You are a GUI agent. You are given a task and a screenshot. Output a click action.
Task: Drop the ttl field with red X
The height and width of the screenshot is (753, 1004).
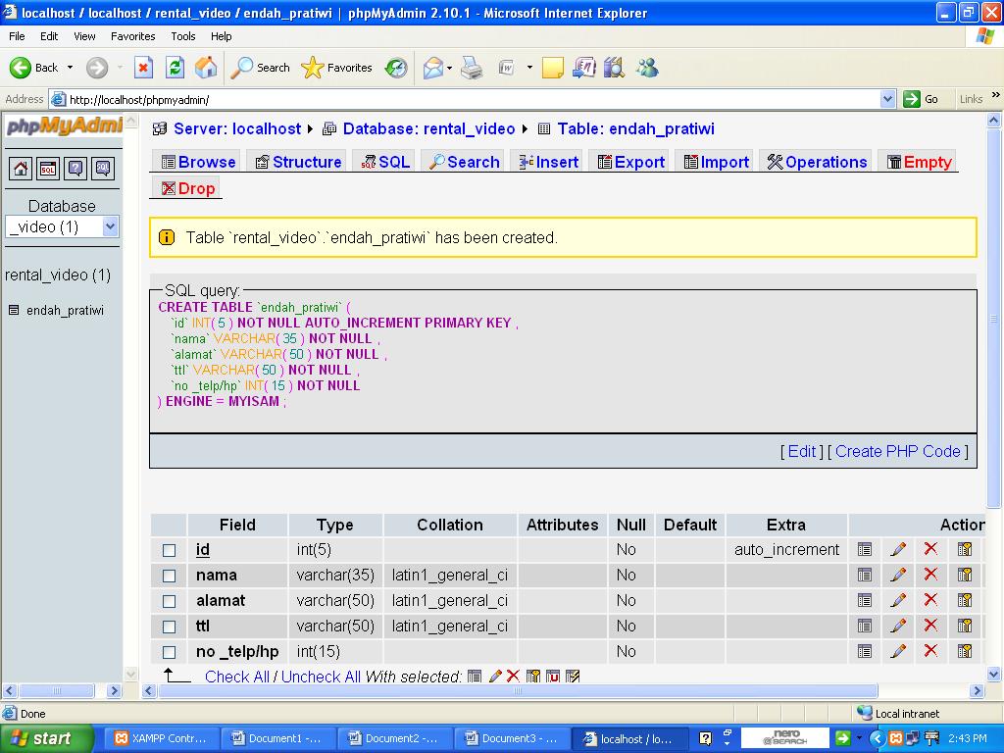pyautogui.click(x=930, y=626)
